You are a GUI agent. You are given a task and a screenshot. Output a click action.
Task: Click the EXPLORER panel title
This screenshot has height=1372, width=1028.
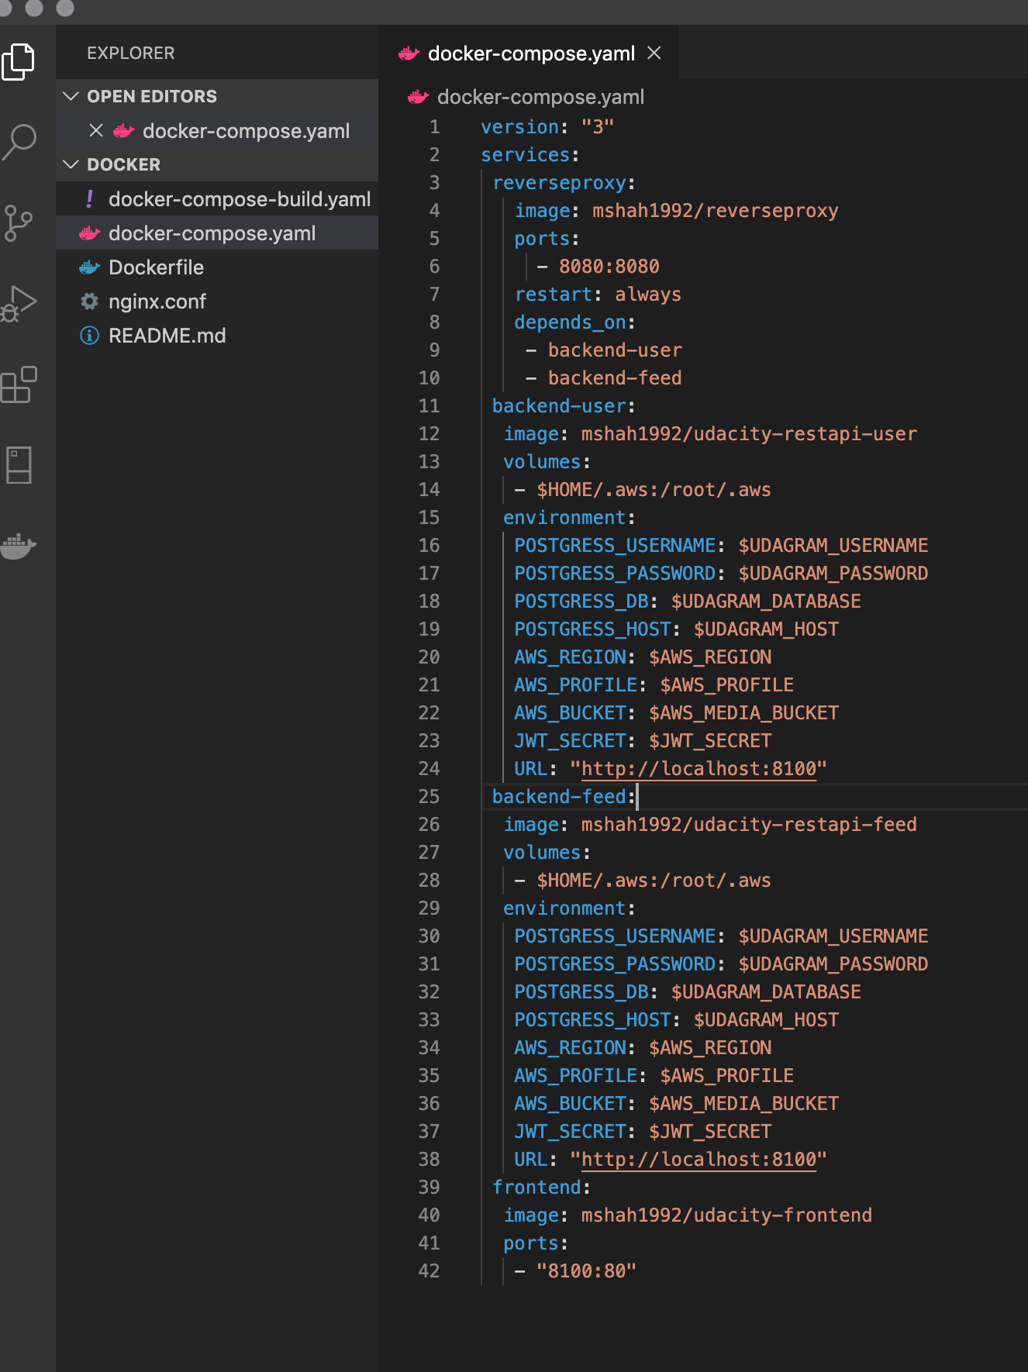click(130, 53)
